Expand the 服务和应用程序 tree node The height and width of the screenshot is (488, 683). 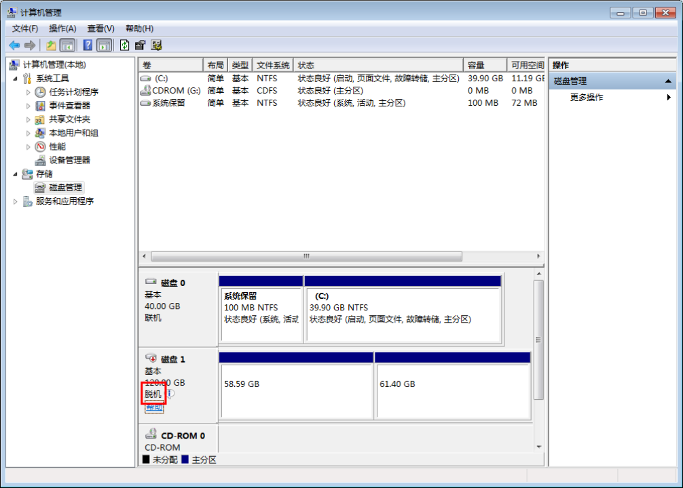[16, 201]
